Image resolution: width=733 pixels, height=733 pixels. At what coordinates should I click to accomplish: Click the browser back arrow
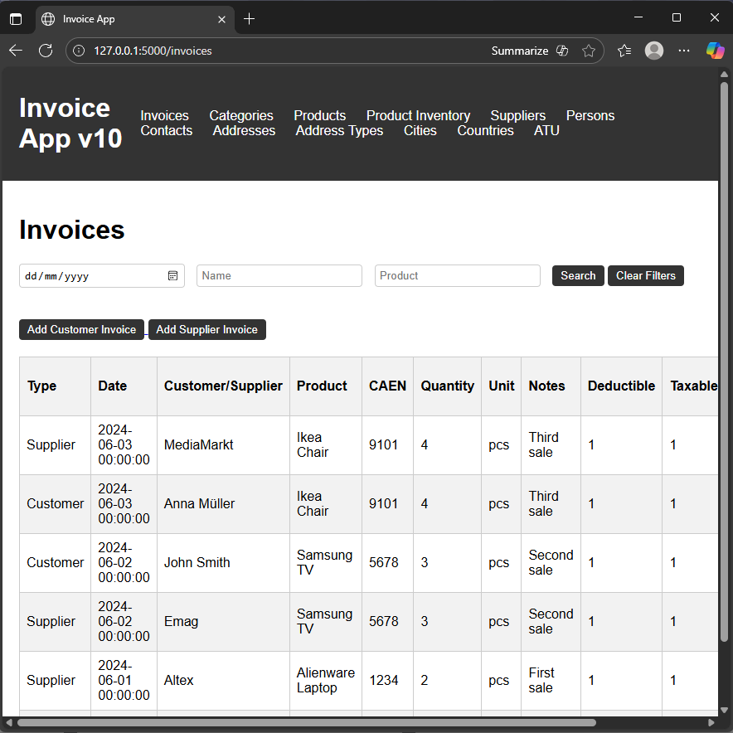(16, 51)
